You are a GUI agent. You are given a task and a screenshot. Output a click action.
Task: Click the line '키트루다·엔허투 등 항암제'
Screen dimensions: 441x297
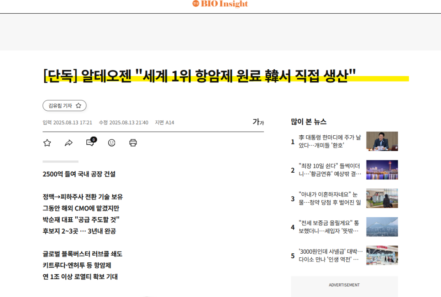tap(77, 265)
